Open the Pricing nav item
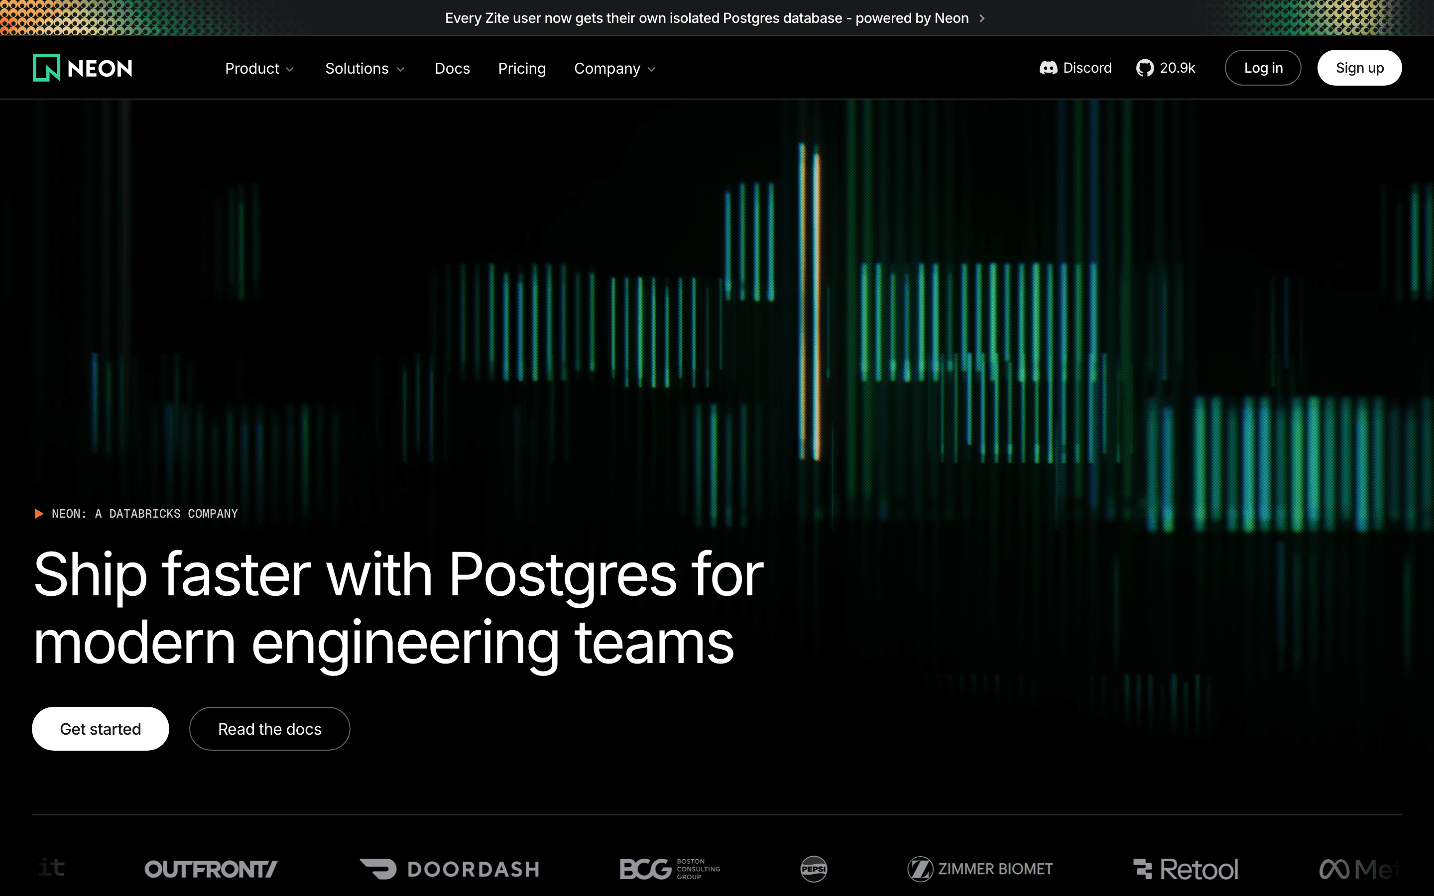Image resolution: width=1434 pixels, height=896 pixels. [x=521, y=69]
